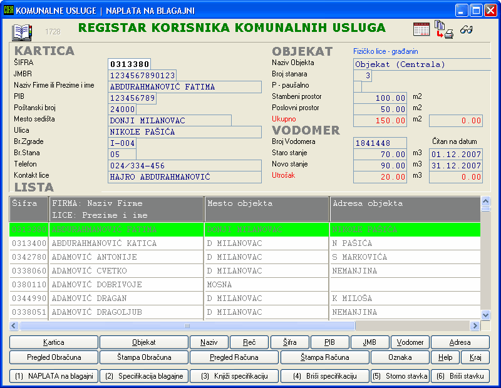
Task: Click the list scroll up arrow
Action: pyautogui.click(x=486, y=201)
